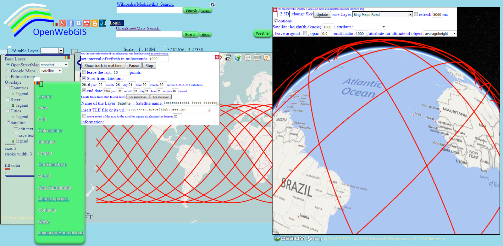Select the OpenStreetMap base layer radio
Viewport: 503px width, 246px height.
pos(8,64)
